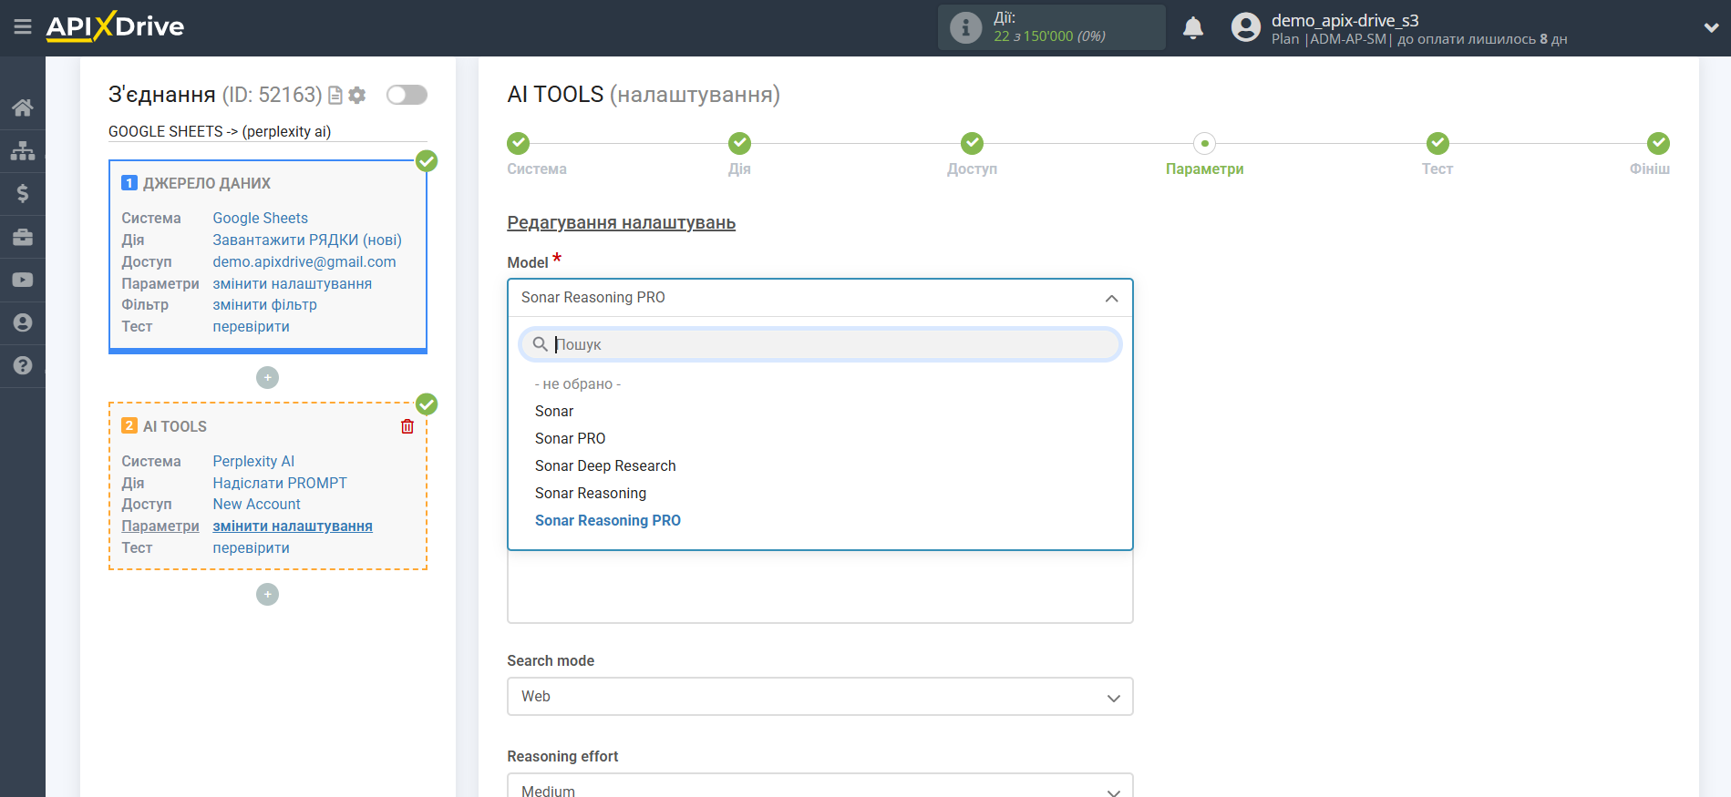Open the connections sitemap icon in the sidebar

click(23, 150)
